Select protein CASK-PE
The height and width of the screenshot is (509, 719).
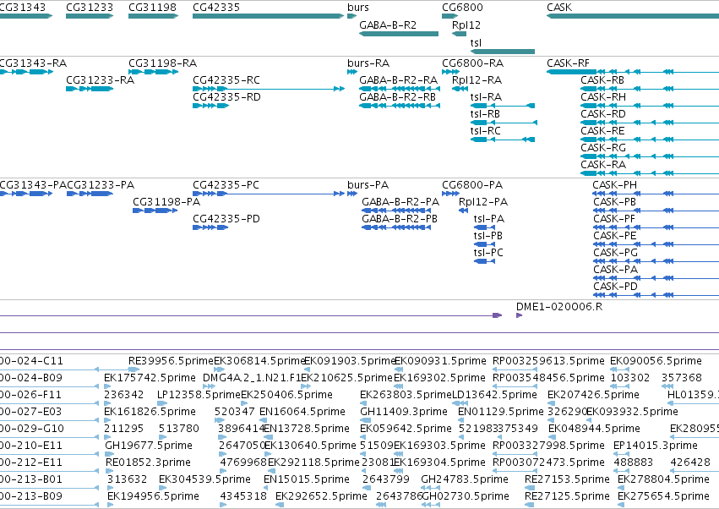coord(656,244)
